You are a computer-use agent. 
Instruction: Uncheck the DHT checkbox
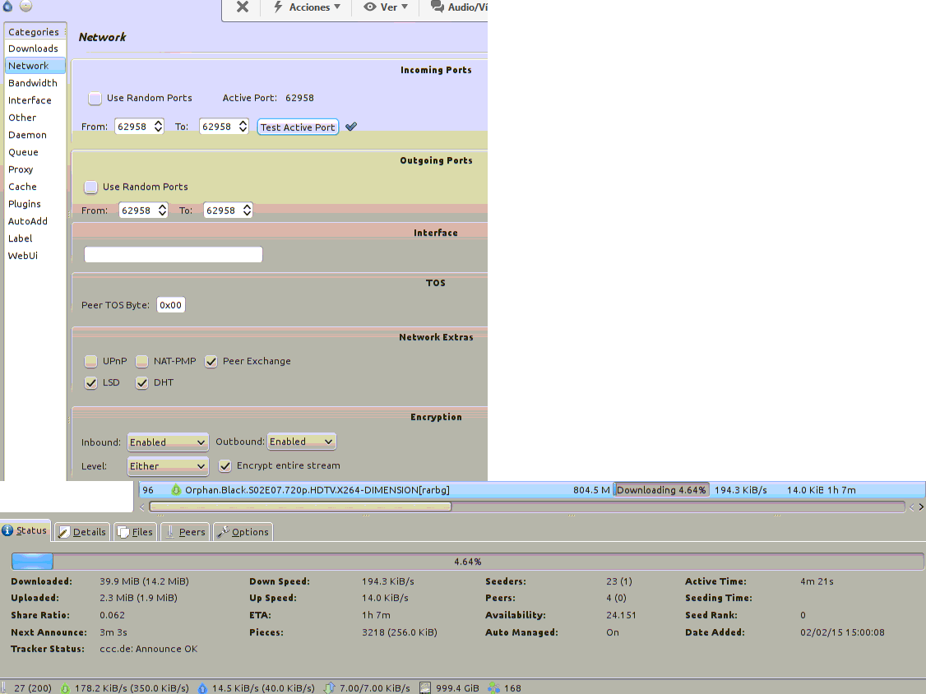pyautogui.click(x=141, y=382)
